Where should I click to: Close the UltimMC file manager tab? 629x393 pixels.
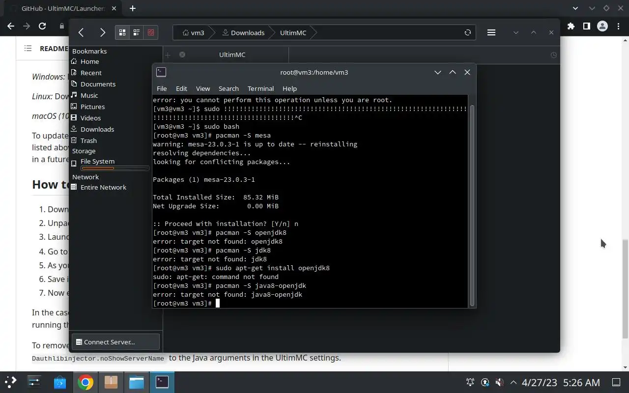(182, 55)
